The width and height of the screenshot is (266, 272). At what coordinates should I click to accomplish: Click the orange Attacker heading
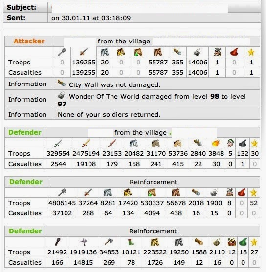(29, 42)
